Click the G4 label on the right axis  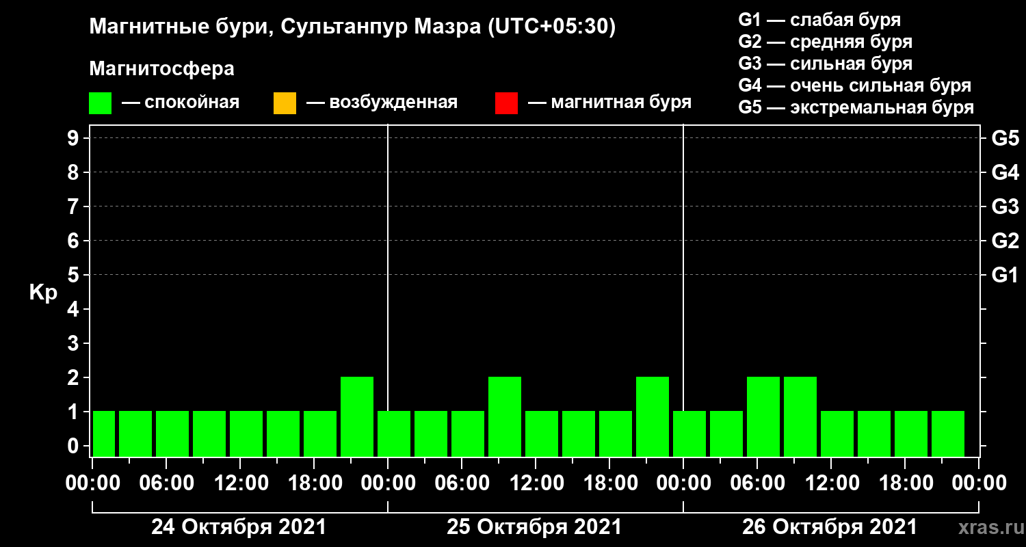1005,173
